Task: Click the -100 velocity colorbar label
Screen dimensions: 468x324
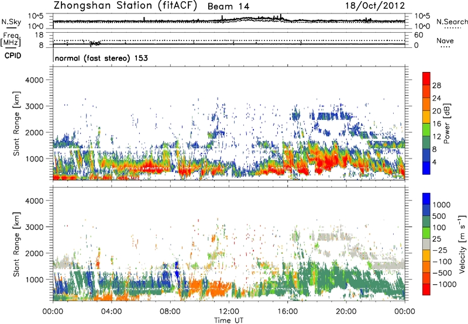Action: coord(442,261)
